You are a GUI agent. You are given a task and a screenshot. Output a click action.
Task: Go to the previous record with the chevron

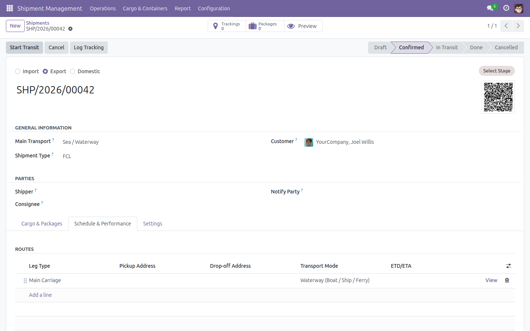506,26
